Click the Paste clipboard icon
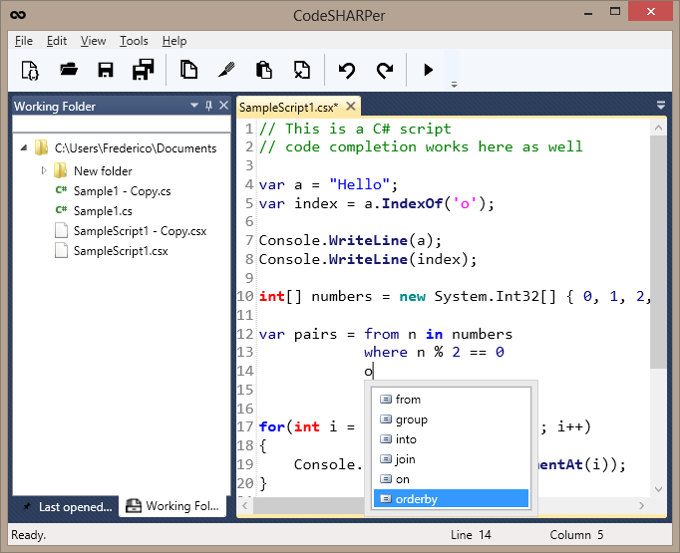680x553 pixels. click(263, 70)
